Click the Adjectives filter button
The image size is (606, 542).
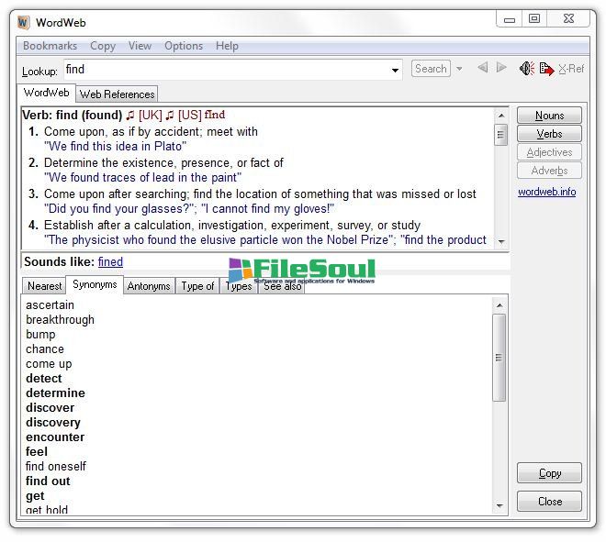(549, 152)
